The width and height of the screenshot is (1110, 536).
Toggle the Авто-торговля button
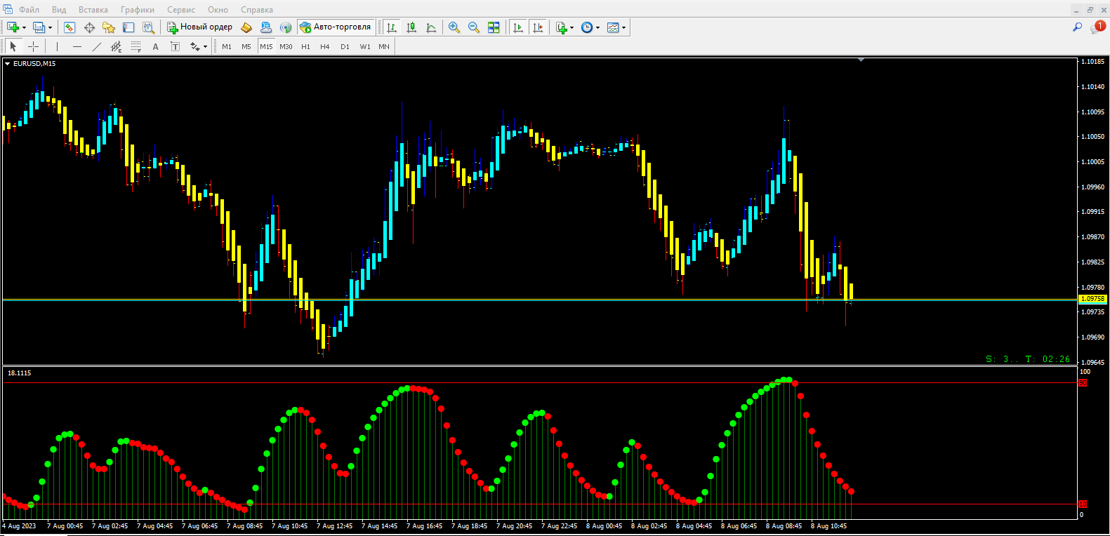tap(336, 27)
